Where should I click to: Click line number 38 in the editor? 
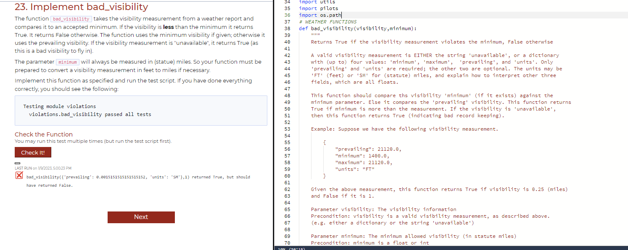point(288,28)
